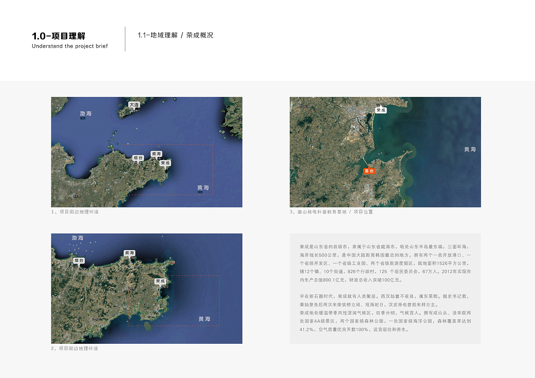Image resolution: width=535 pixels, height=378 pixels.
Task: Click the 项目周边地理环境 caption under map 1
Action: (75, 212)
